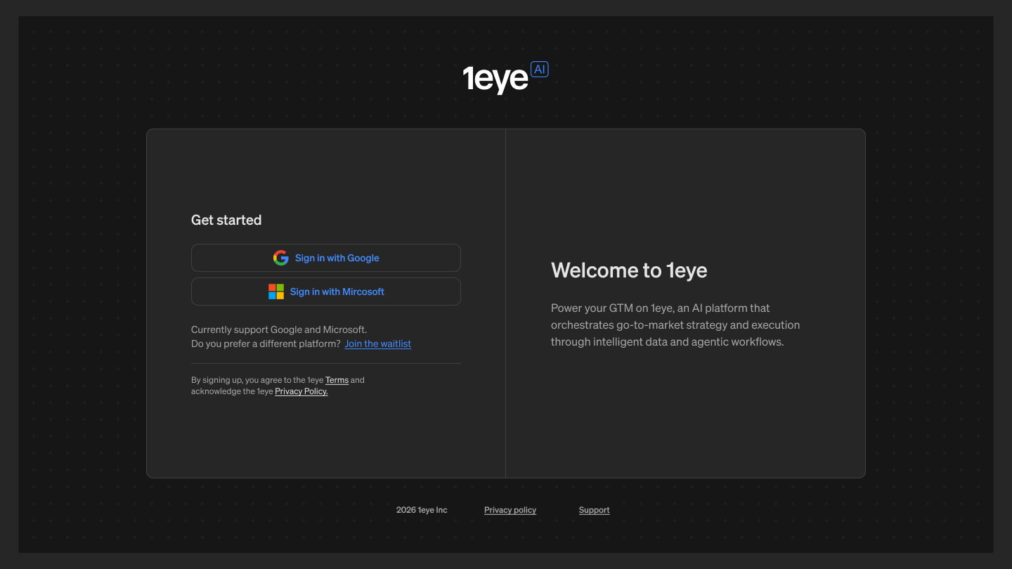
Task: Click the 'Welcome to 1eye' heading
Action: point(629,270)
